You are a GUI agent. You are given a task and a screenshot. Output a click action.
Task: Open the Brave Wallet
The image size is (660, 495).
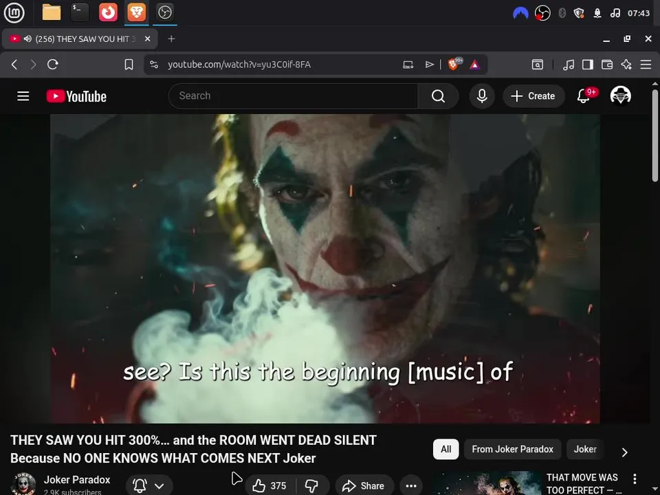(607, 65)
